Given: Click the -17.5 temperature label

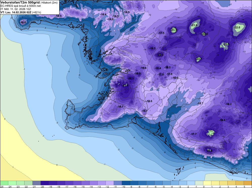Looking at the screenshot, I should pyautogui.click(x=161, y=33).
